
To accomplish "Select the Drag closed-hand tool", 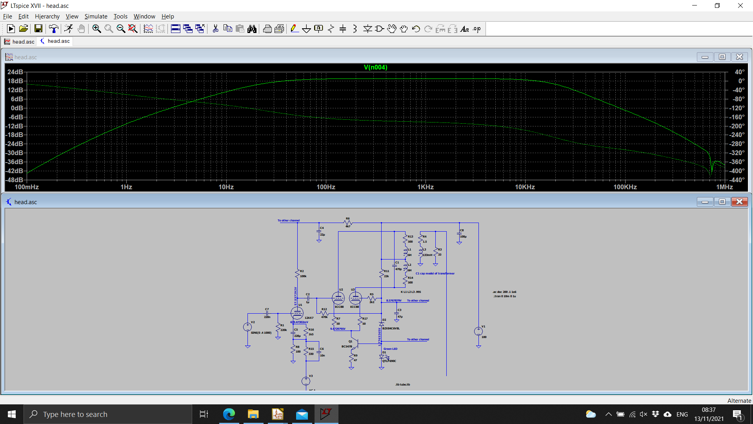I will point(404,29).
